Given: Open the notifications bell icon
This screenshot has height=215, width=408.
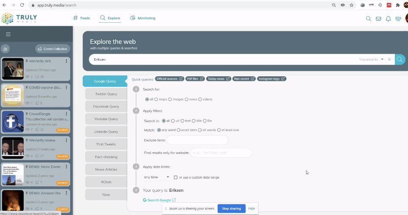Looking at the screenshot, I should [388, 19].
